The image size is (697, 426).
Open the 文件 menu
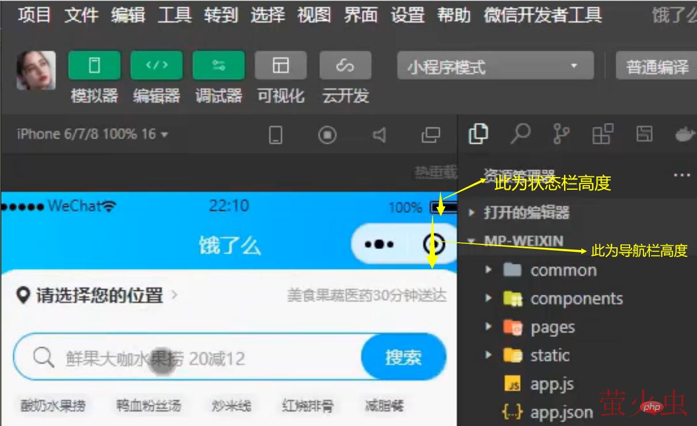pyautogui.click(x=81, y=15)
